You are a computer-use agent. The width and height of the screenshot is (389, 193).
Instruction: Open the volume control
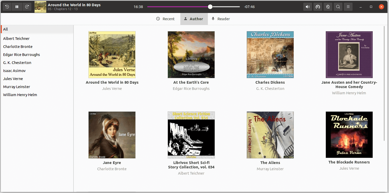[x=308, y=7]
